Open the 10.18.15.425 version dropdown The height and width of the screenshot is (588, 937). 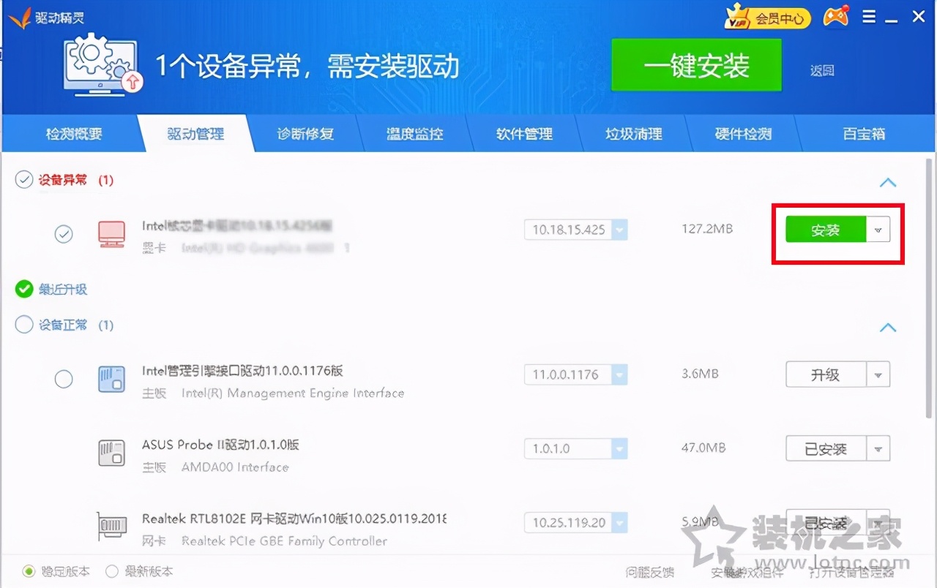tap(619, 229)
